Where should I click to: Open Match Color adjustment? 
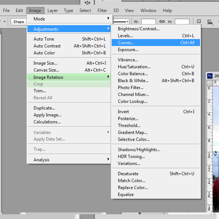click(x=156, y=181)
